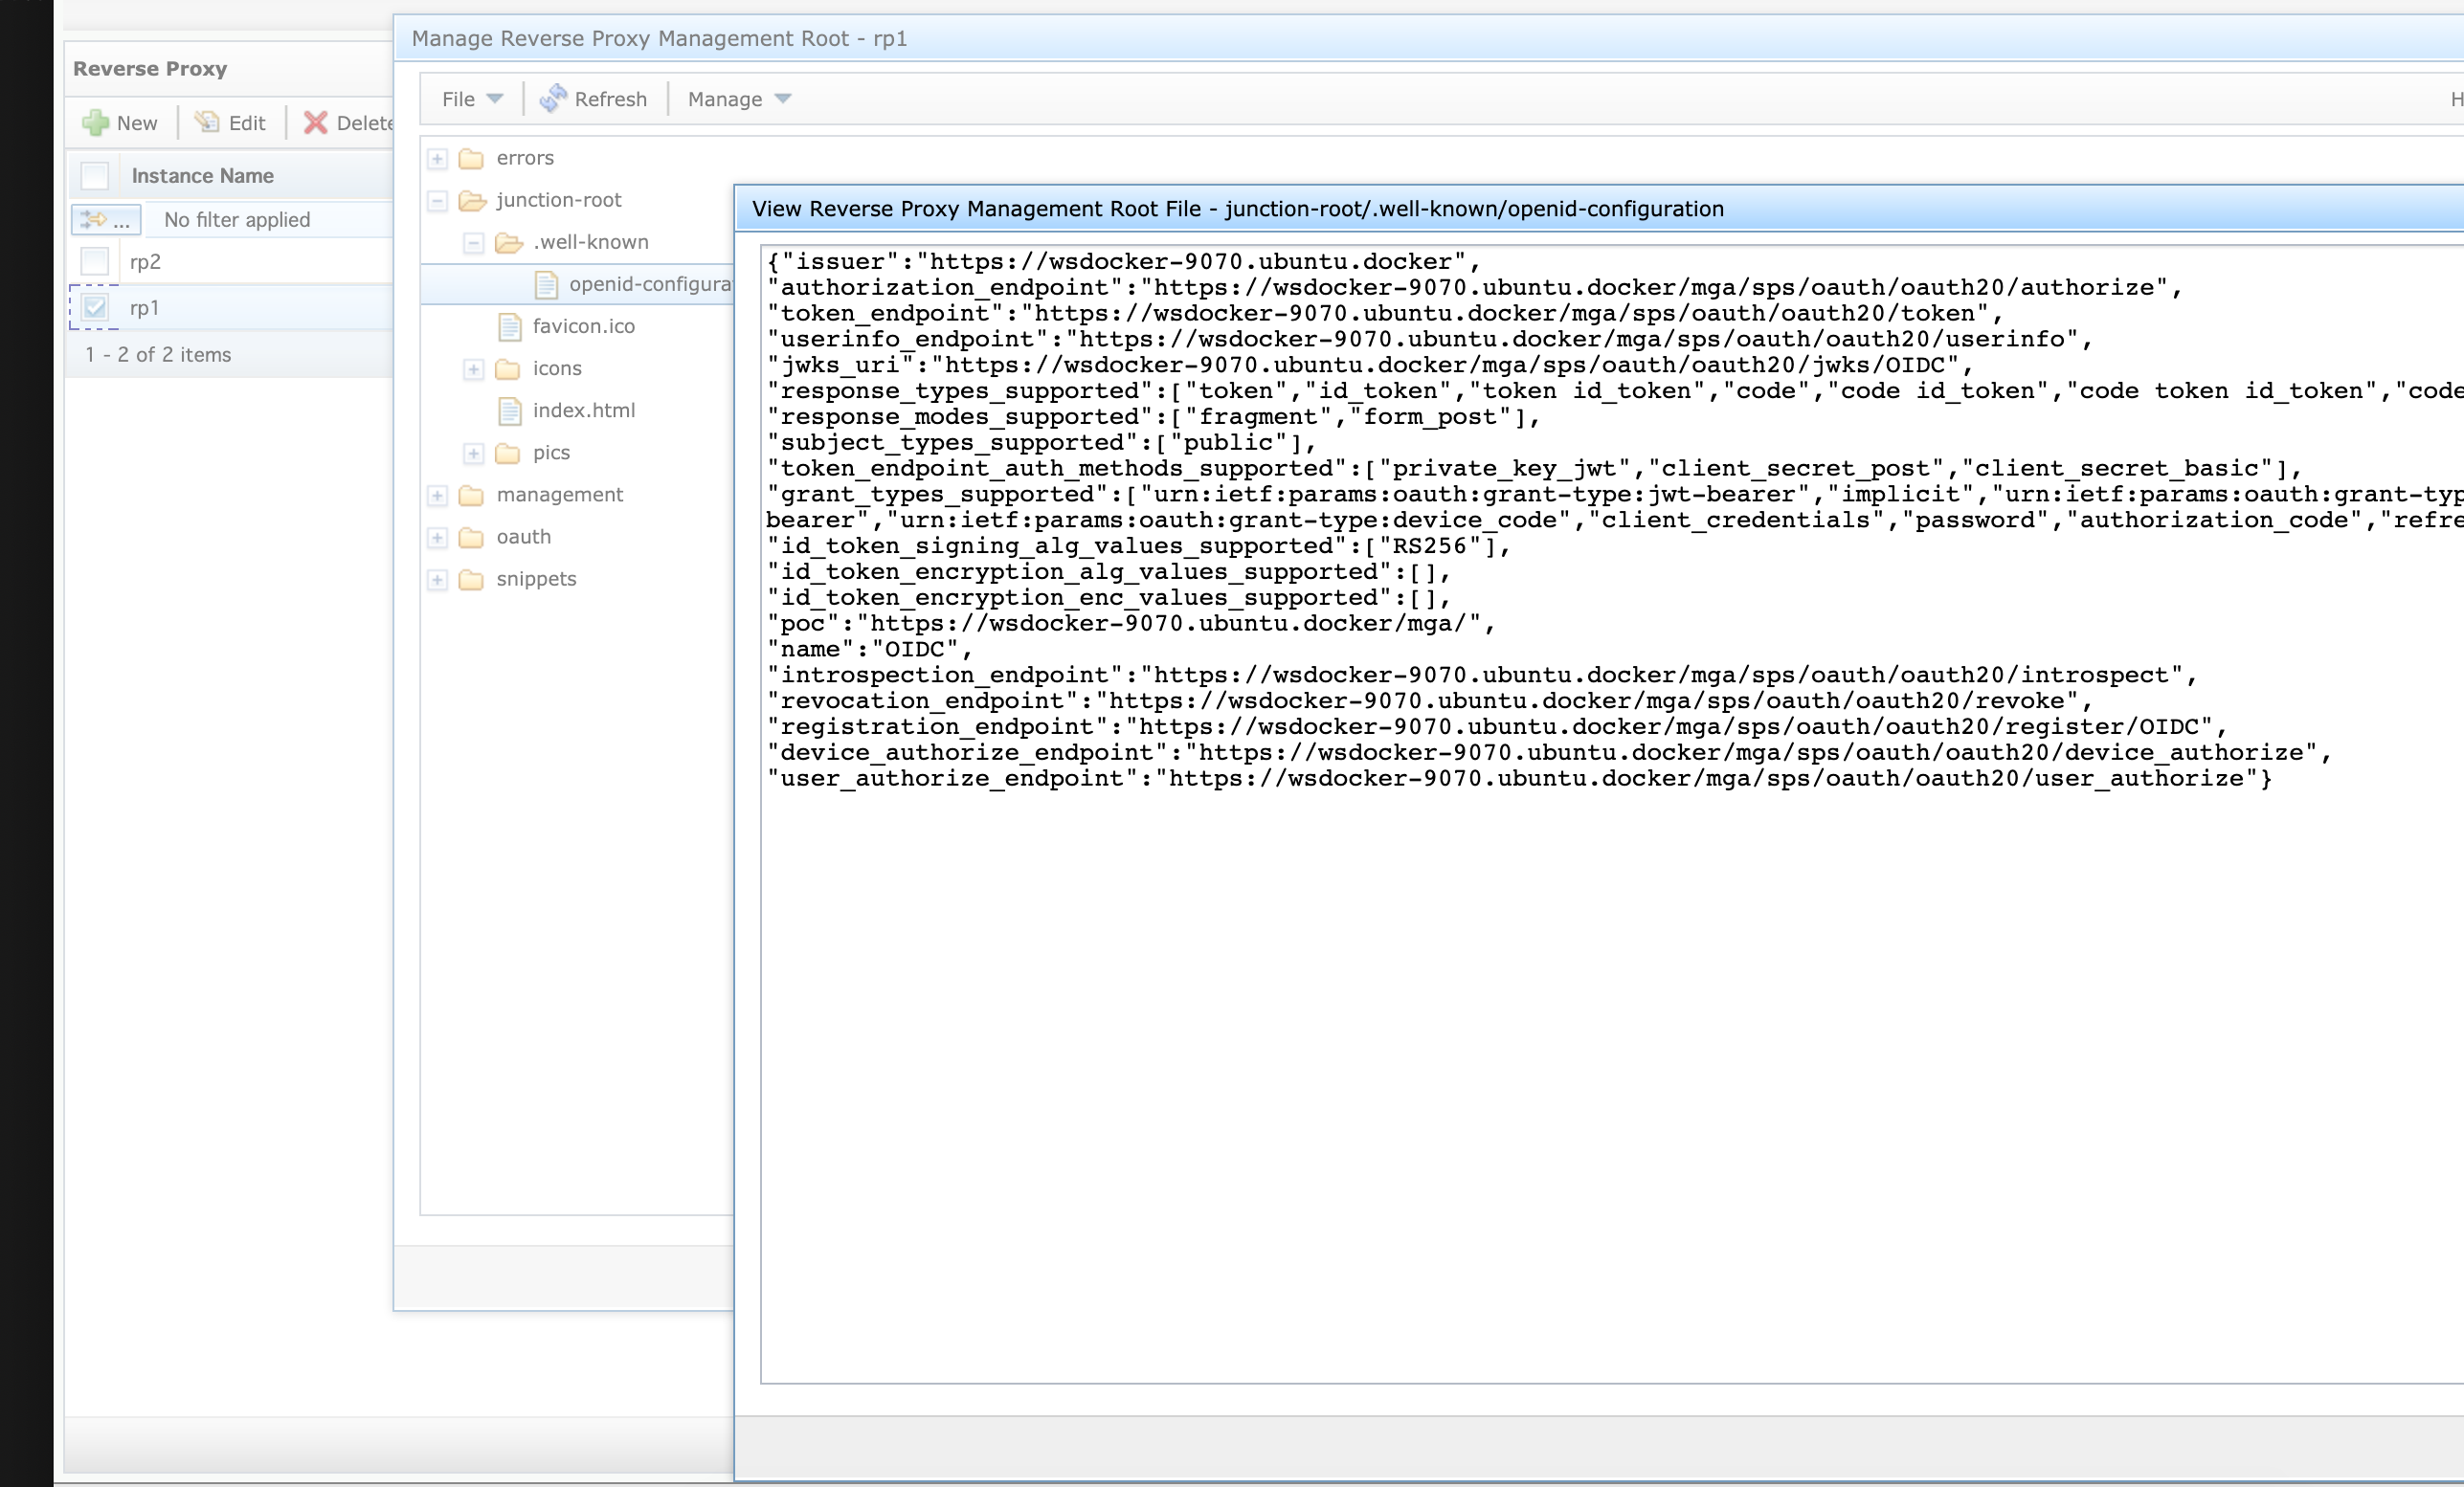Click the red X Delete icon
Viewport: 2464px width, 1487px height.
click(316, 122)
